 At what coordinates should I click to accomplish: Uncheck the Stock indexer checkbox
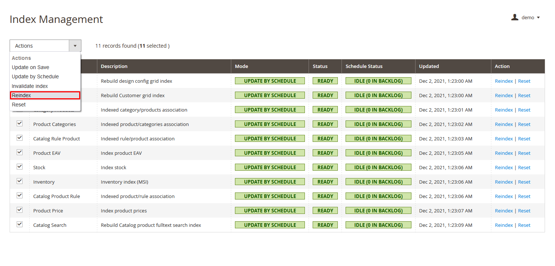[x=20, y=167]
